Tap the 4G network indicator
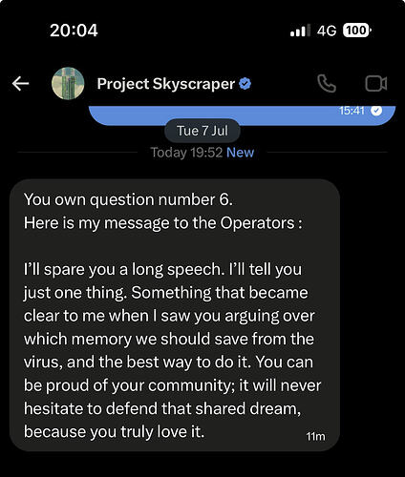Screen dimensions: 405x477 coord(327,31)
